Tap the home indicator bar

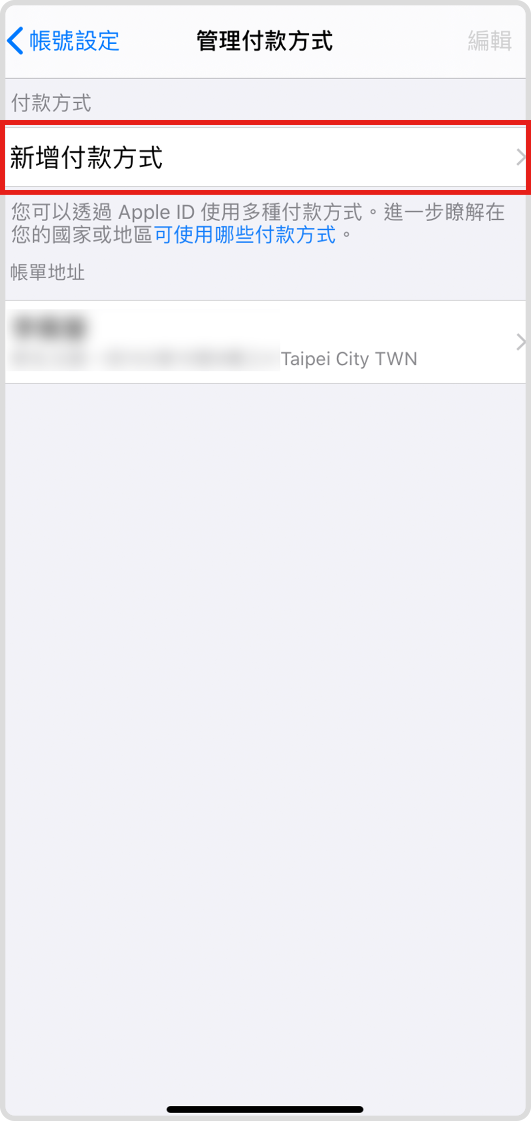(265, 1109)
